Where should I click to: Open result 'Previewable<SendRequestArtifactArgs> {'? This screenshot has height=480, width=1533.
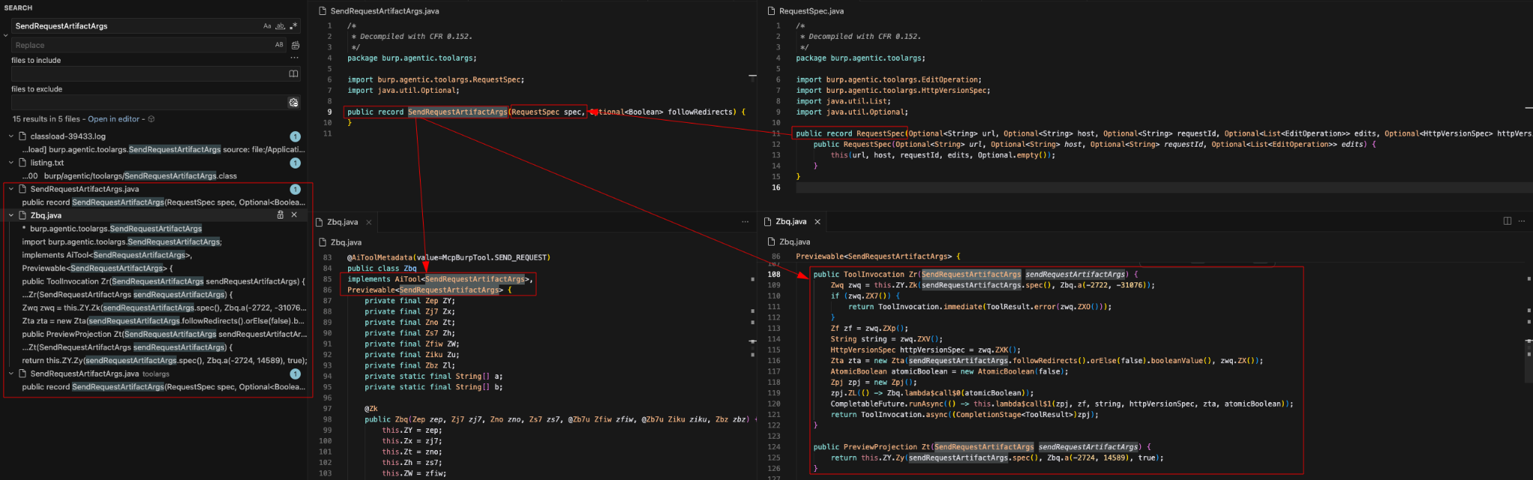click(97, 268)
